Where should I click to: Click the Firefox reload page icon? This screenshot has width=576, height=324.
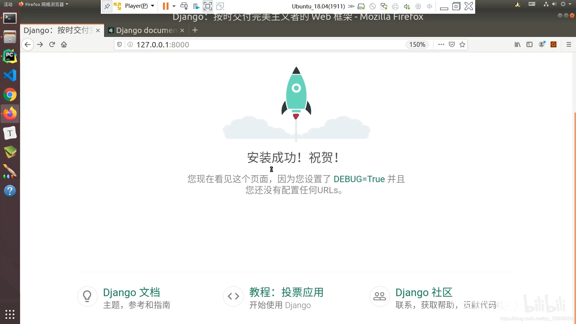[52, 45]
